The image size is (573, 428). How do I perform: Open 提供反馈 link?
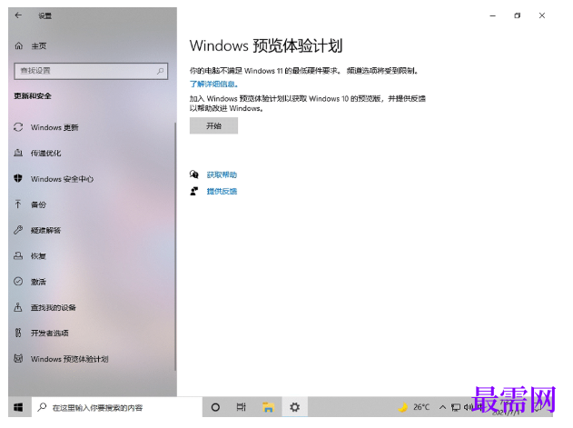point(222,192)
